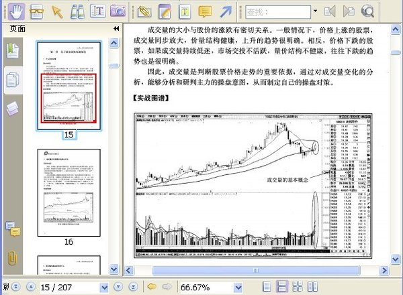This screenshot has width=403, height=295.
Task: Open the comments panel tab
Action: 13,229
